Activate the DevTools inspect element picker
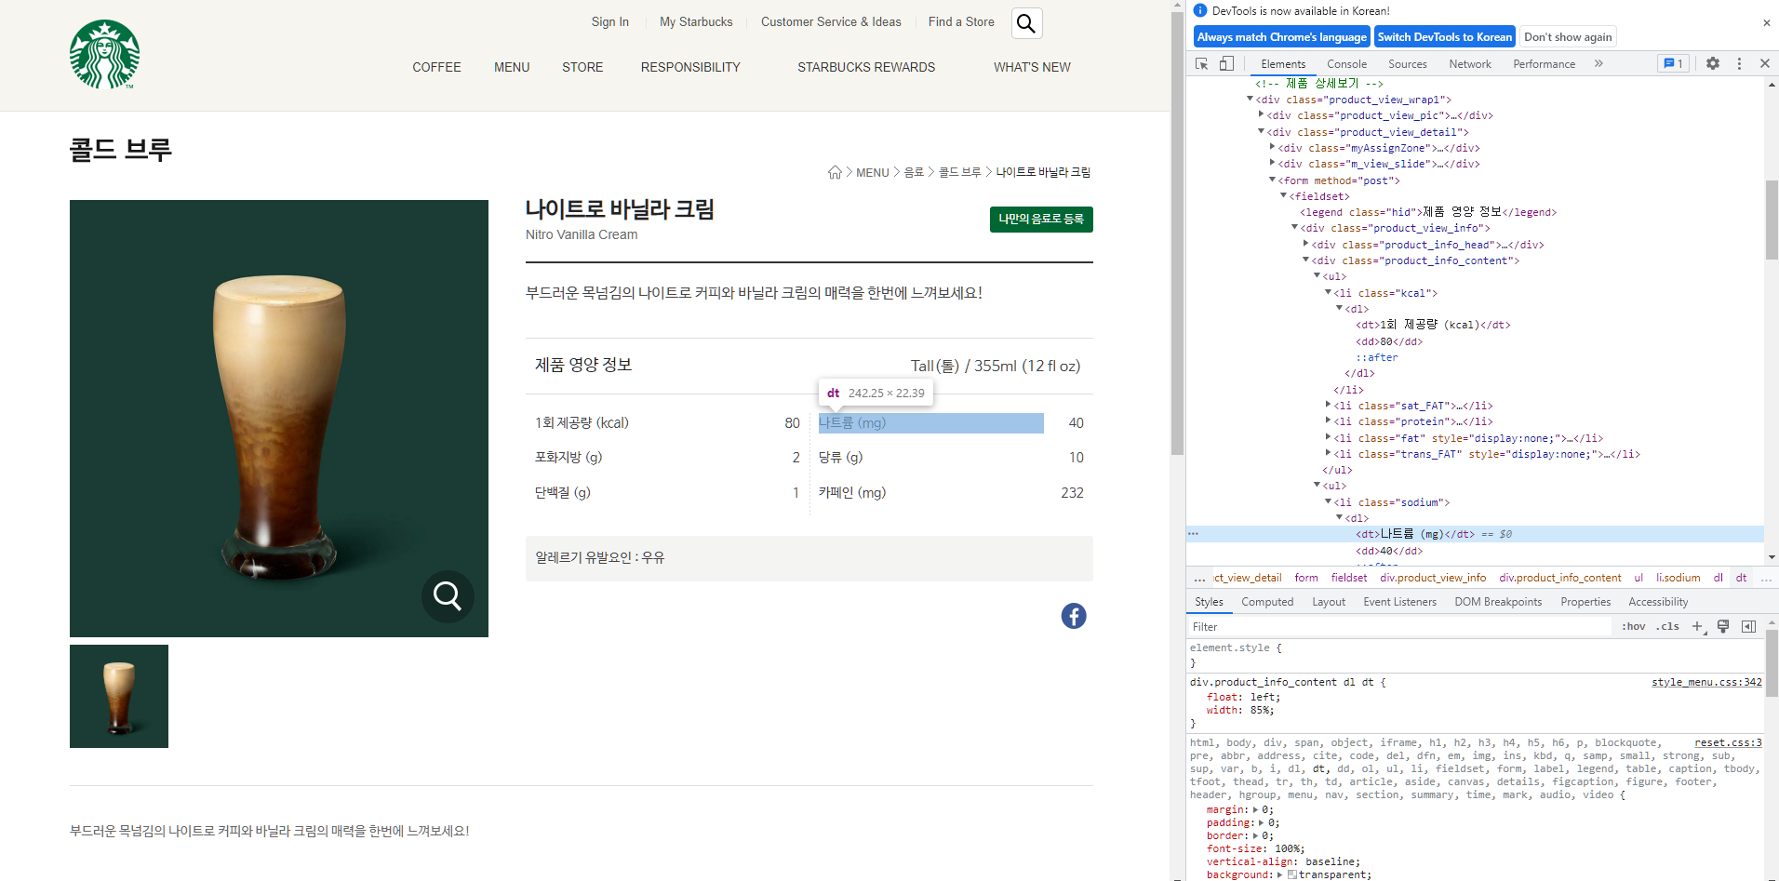Viewport: 1779px width, 881px height. [x=1202, y=63]
